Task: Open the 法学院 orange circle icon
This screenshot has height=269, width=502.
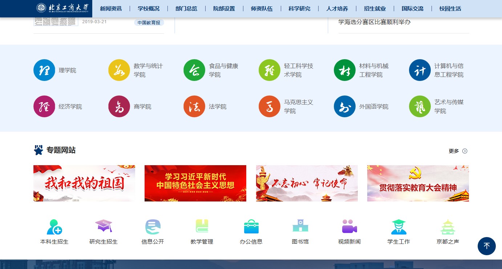Action: [194, 106]
